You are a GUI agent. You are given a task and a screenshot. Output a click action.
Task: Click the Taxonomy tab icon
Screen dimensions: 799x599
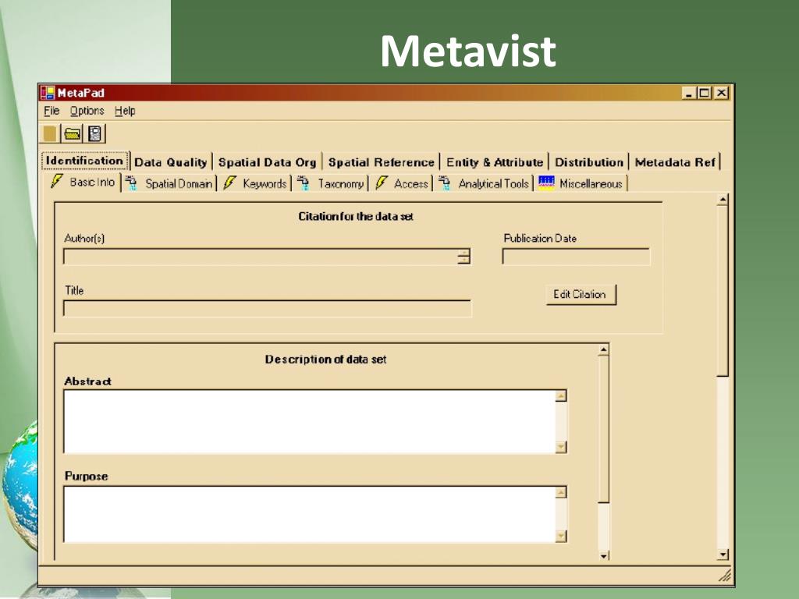coord(304,183)
